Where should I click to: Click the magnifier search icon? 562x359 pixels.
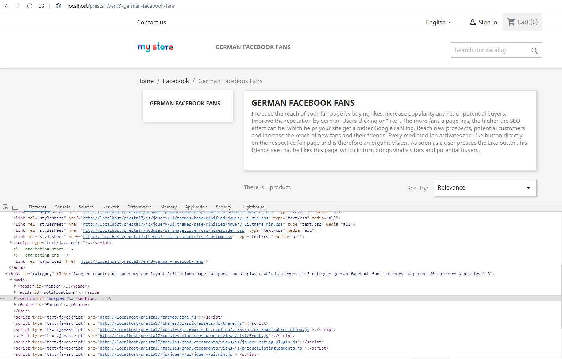click(x=535, y=51)
